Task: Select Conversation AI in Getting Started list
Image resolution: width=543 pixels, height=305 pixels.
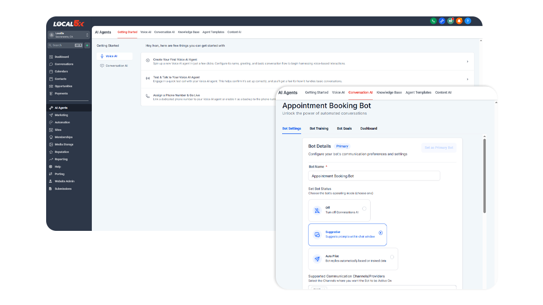Action: 116,66
